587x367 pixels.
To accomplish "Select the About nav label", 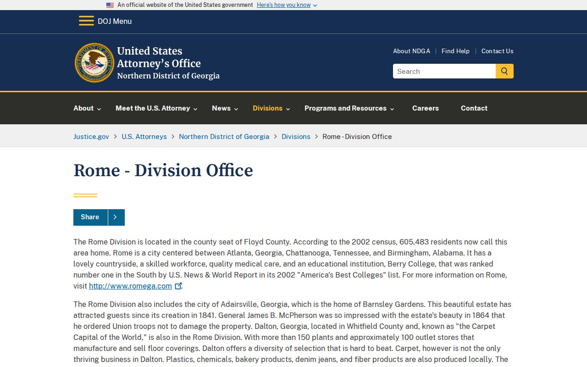I will (x=83, y=108).
